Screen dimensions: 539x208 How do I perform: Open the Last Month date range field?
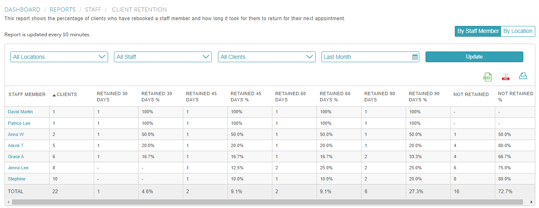[370, 57]
